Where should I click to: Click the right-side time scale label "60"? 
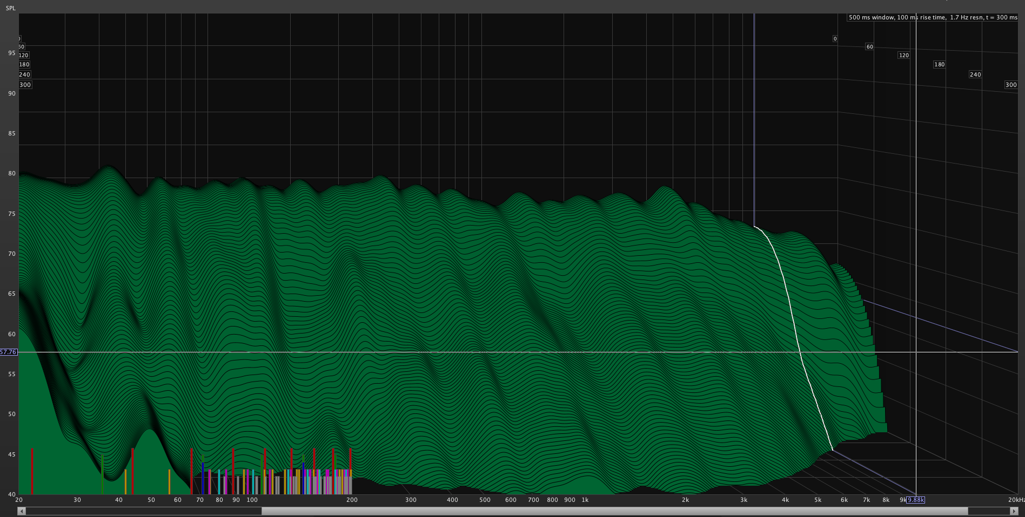pos(870,47)
